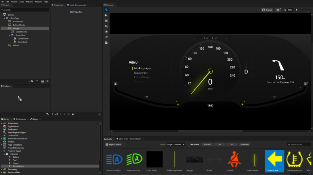The width and height of the screenshot is (313, 175).
Task: Open the Create menu
Action: 21,2
